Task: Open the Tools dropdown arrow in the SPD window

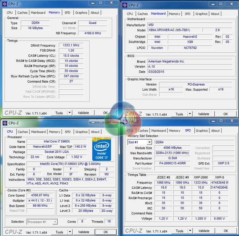Action: [190, 231]
